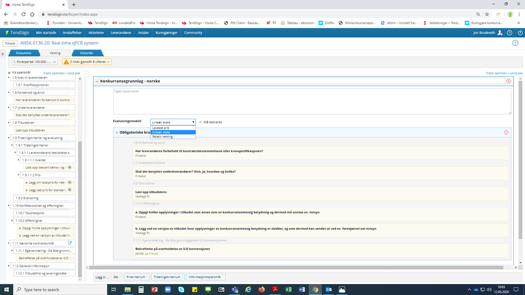Click the main panel vertical scrollbar
The width and height of the screenshot is (525, 295).
click(520, 160)
